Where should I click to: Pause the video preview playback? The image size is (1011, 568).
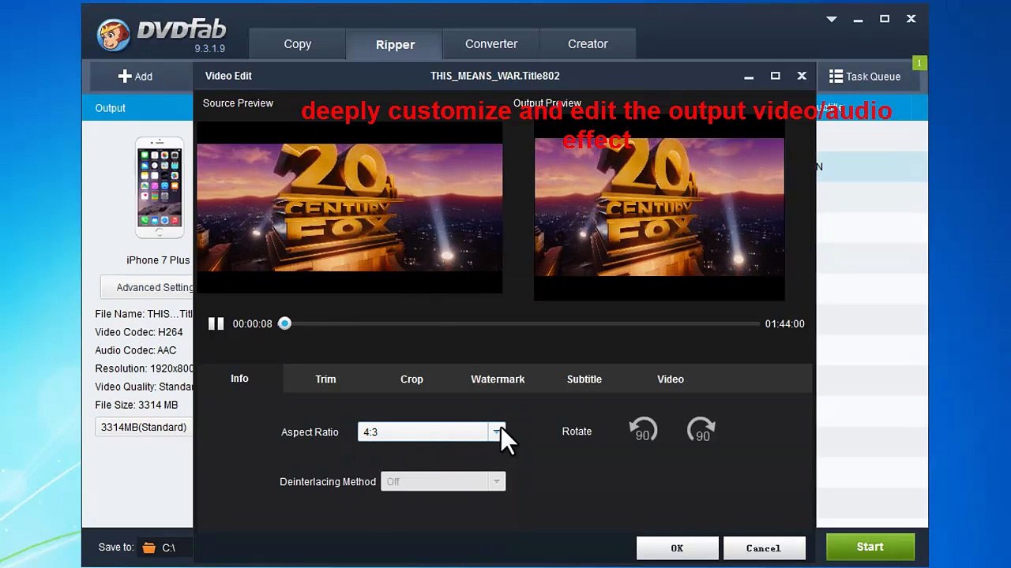[x=216, y=323]
